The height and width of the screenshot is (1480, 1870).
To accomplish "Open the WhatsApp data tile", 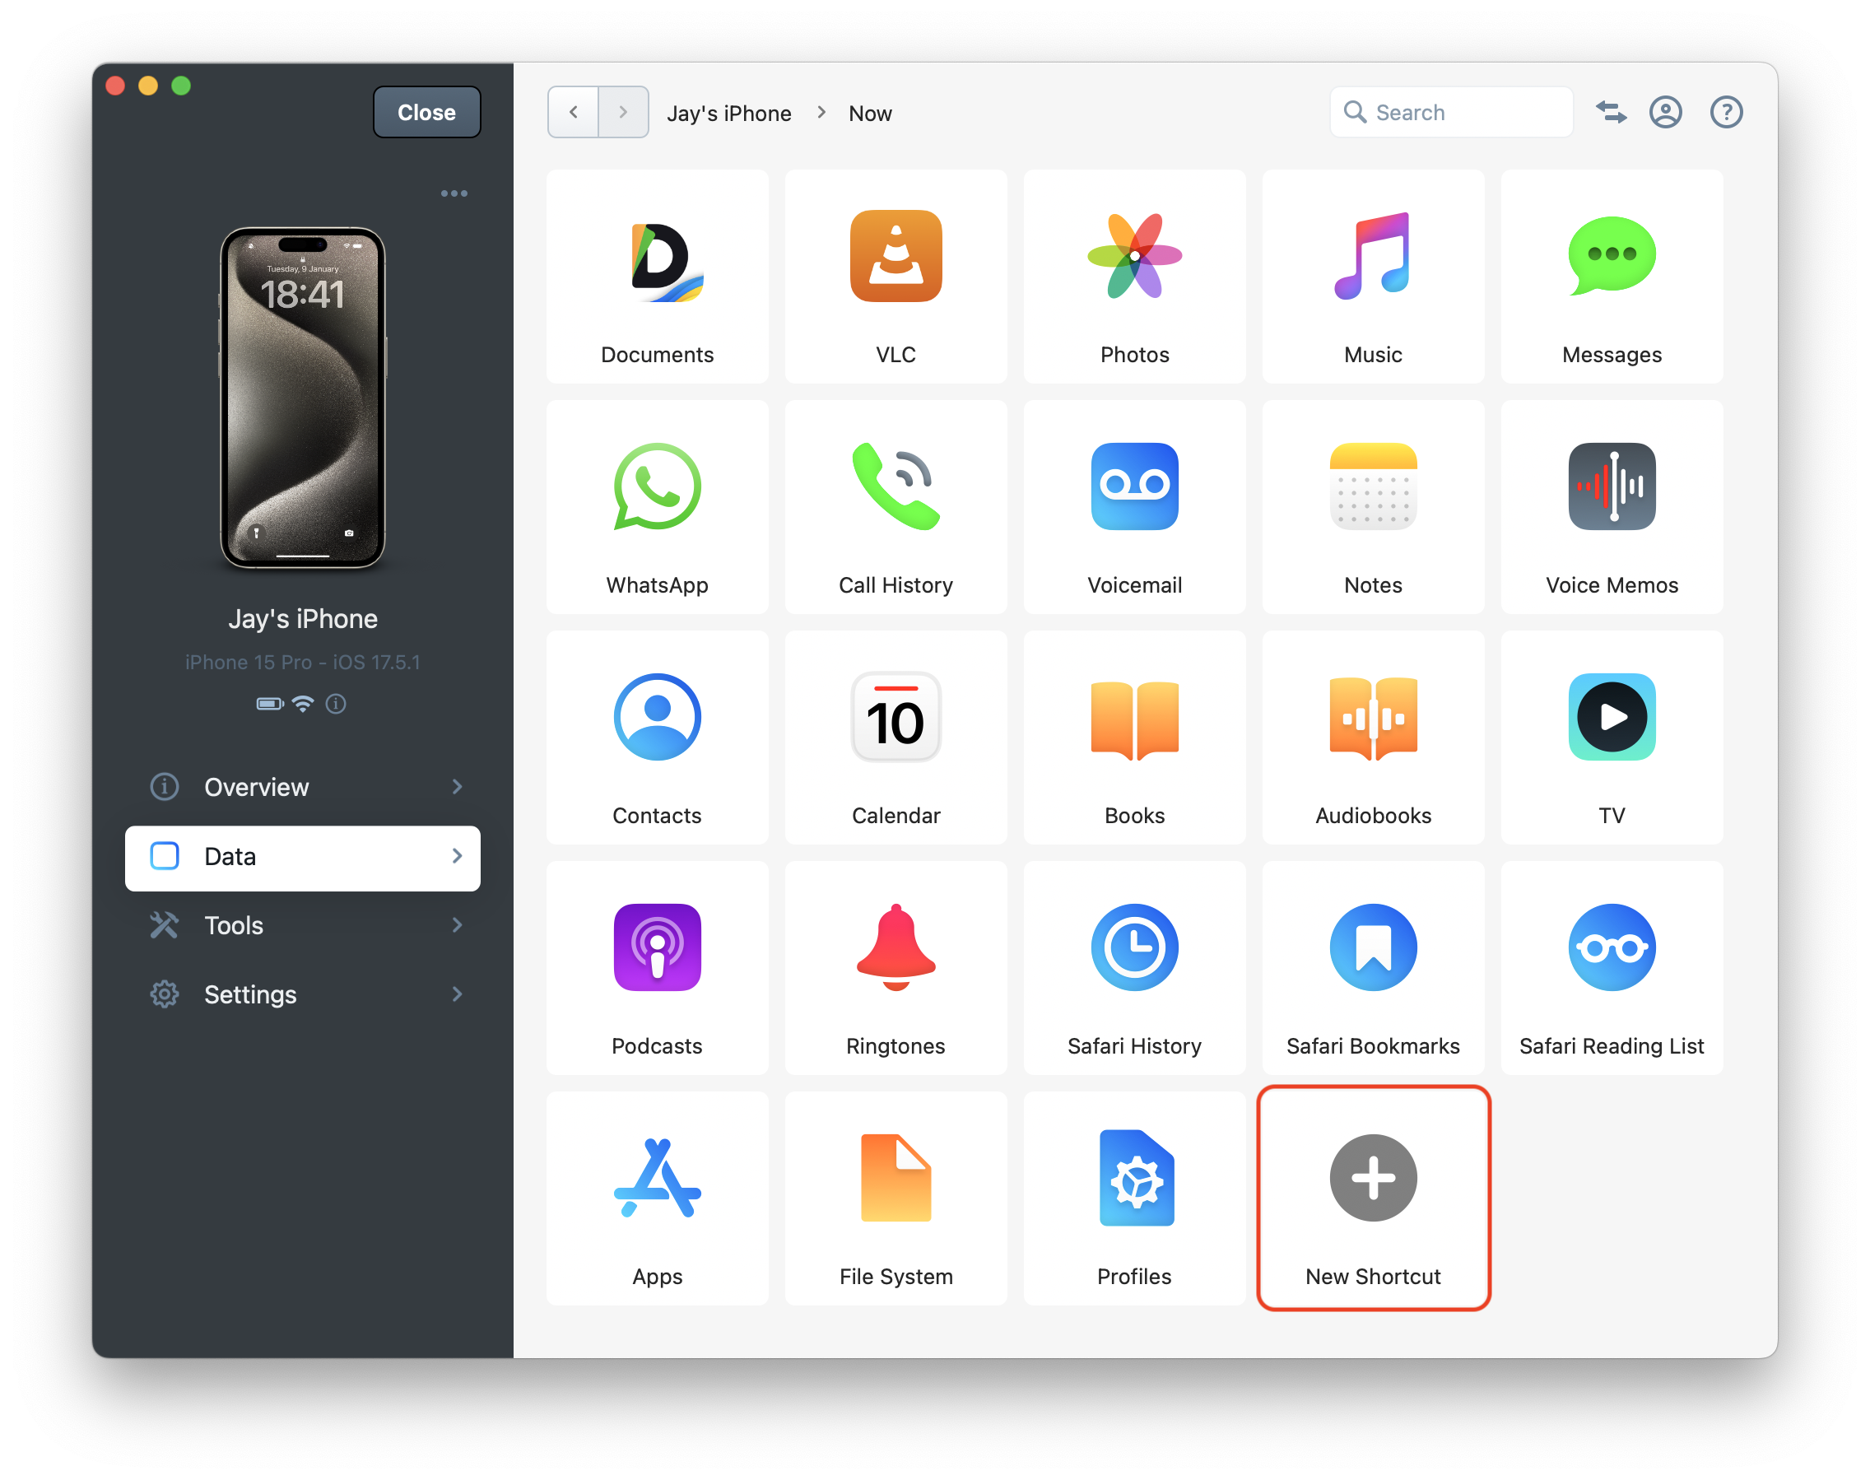I will [657, 507].
